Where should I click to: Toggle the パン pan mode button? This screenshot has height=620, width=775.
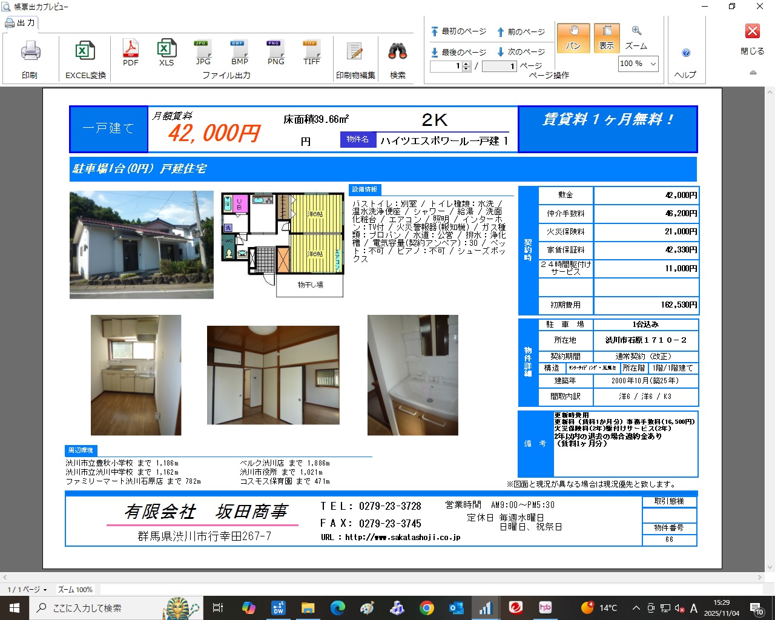point(573,38)
